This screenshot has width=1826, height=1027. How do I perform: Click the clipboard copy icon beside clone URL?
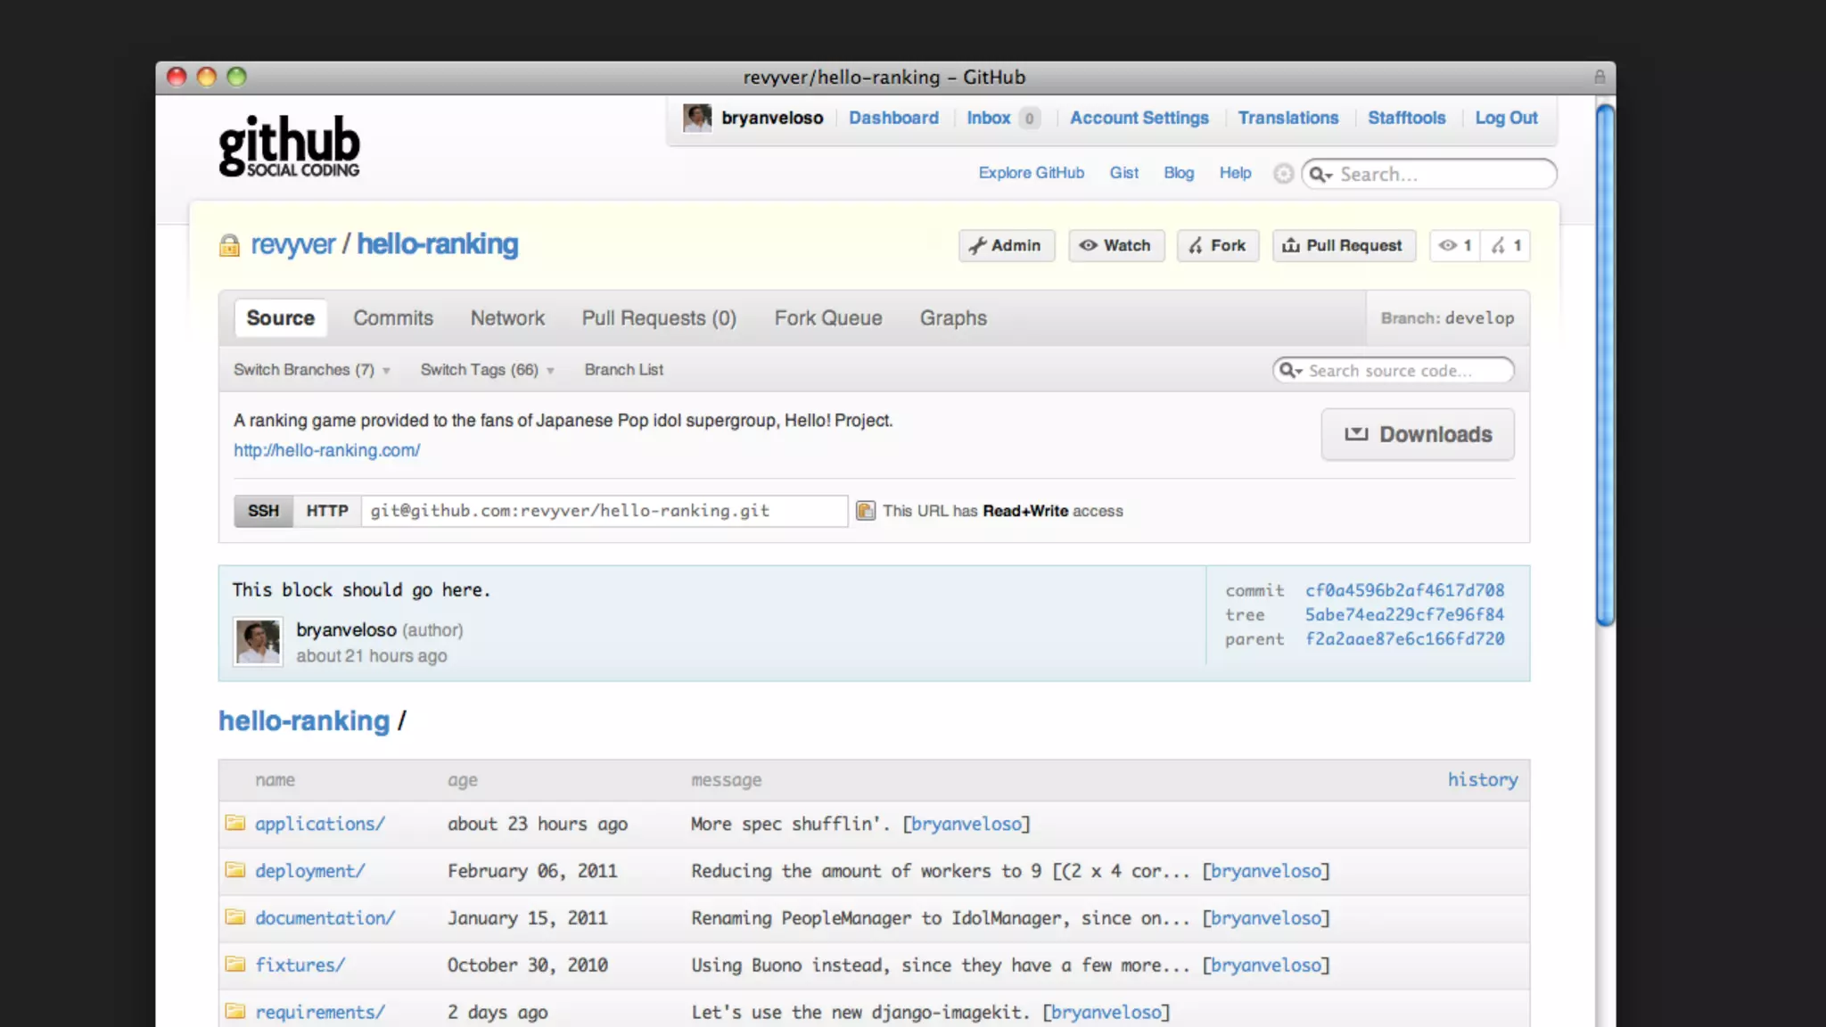tap(865, 511)
